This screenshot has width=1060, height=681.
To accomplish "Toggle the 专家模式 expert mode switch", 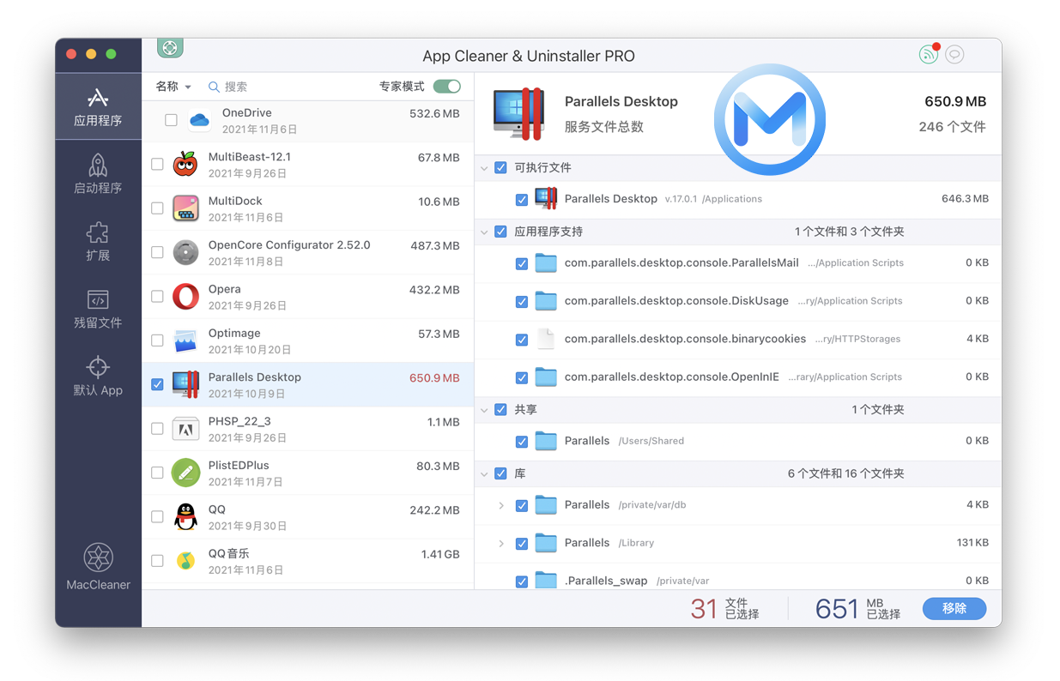I will pyautogui.click(x=446, y=87).
